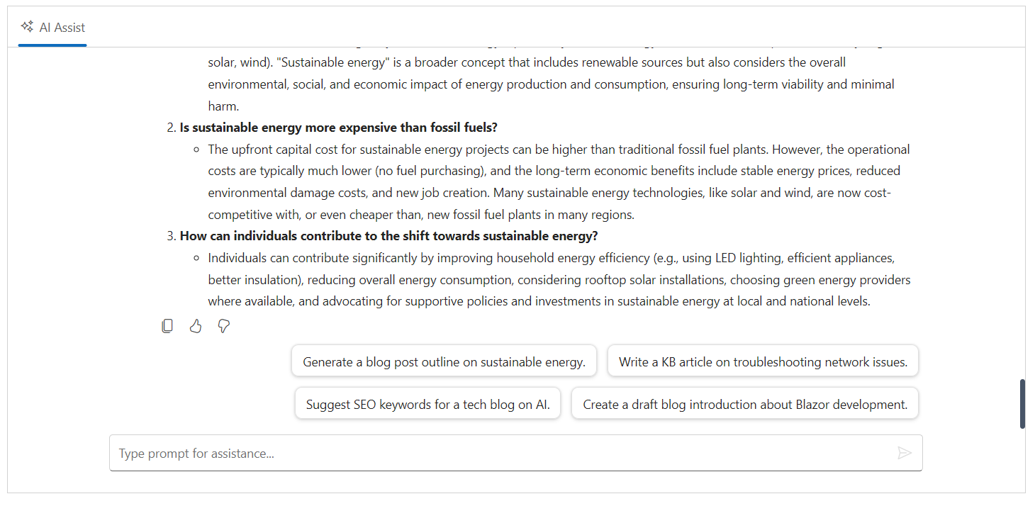The width and height of the screenshot is (1035, 506).
Task: Select the KB article troubleshooting network suggestion
Action: tap(763, 361)
